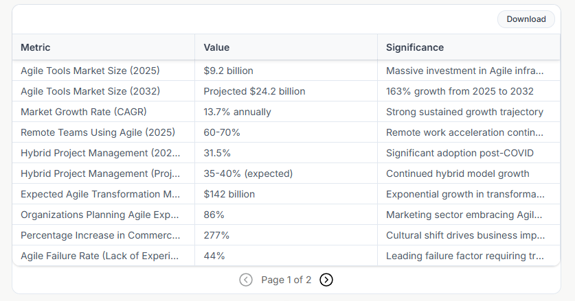Click the next page arrow icon
This screenshot has width=575, height=301.
tap(326, 280)
